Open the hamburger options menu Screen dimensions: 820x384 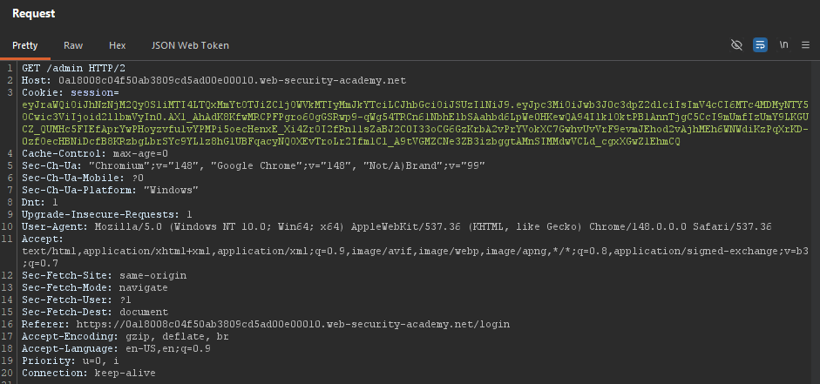tap(805, 45)
